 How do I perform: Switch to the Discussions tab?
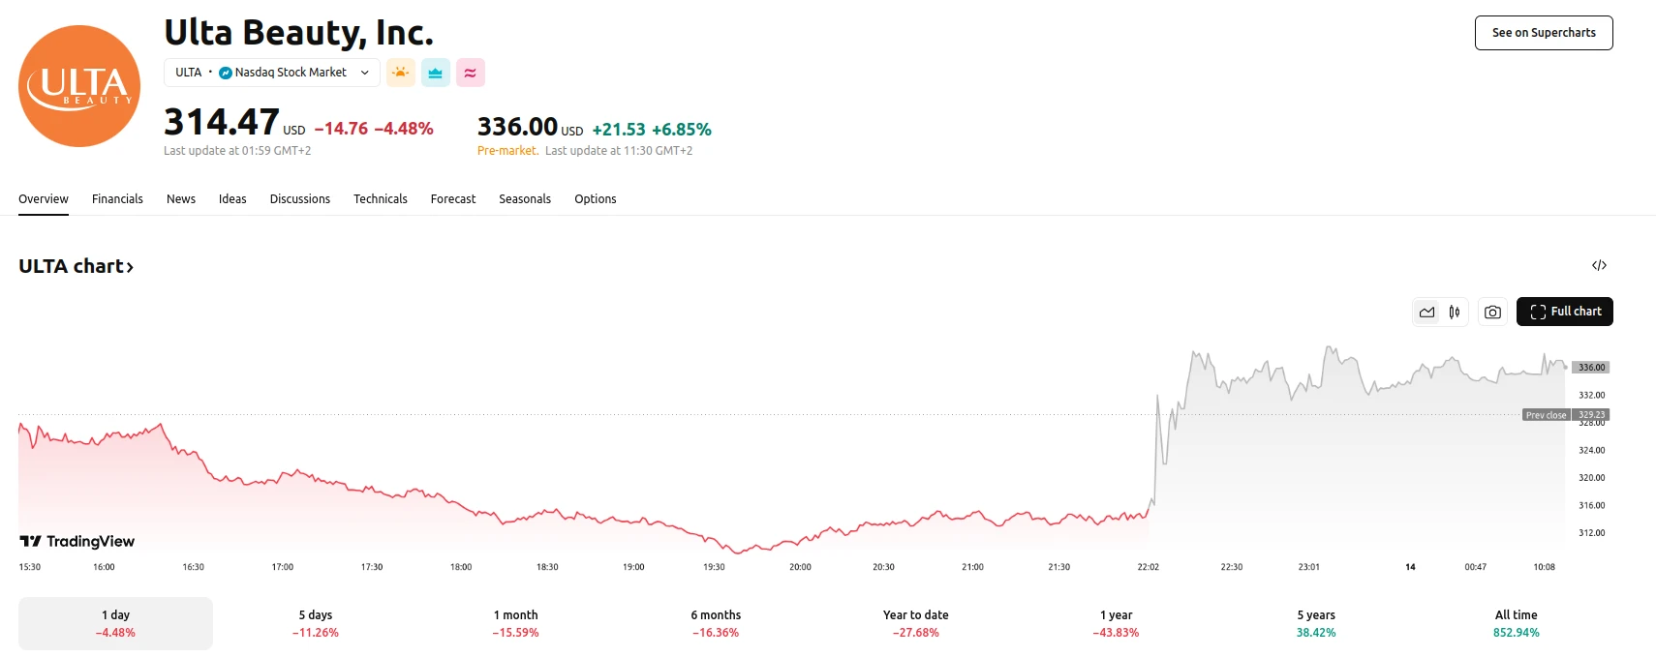pyautogui.click(x=300, y=199)
